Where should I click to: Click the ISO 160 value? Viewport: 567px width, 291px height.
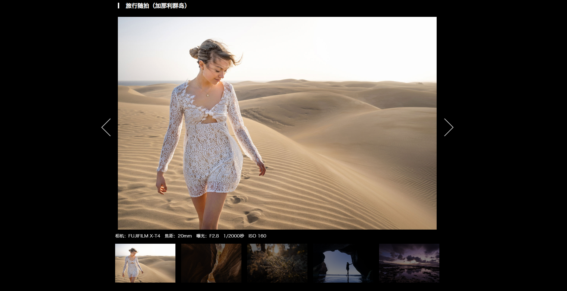257,236
